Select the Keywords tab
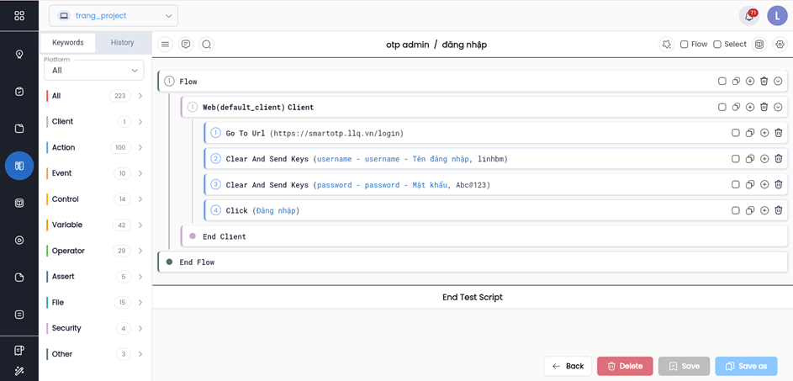Image resolution: width=793 pixels, height=381 pixels. tap(68, 43)
